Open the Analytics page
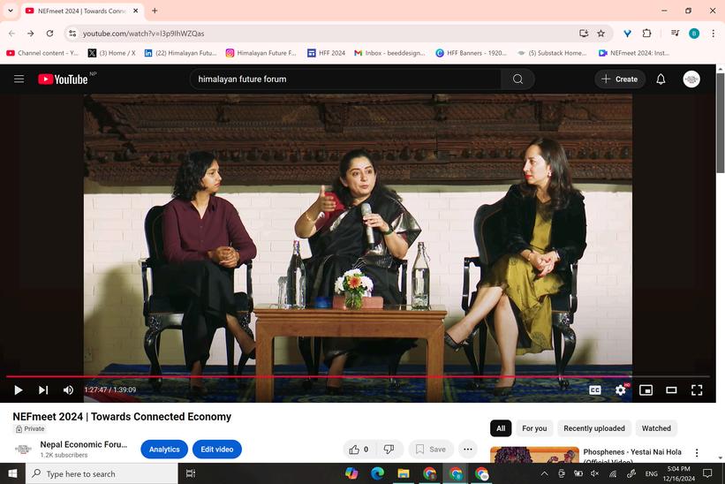The image size is (725, 484). coord(164,449)
